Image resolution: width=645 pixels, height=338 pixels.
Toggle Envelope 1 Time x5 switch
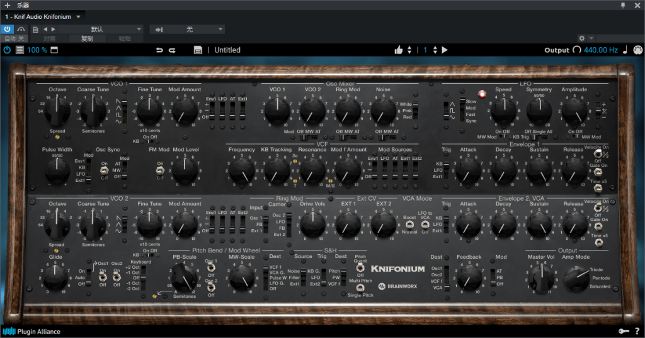pyautogui.click(x=598, y=188)
